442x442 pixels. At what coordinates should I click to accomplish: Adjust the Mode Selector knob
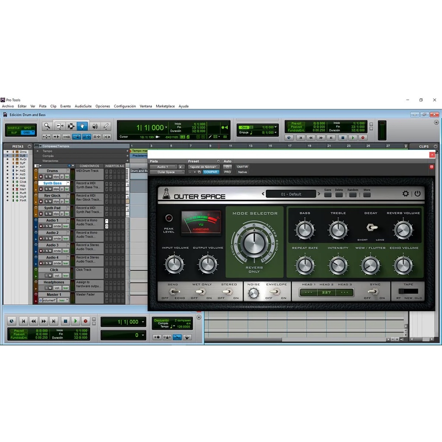point(254,243)
